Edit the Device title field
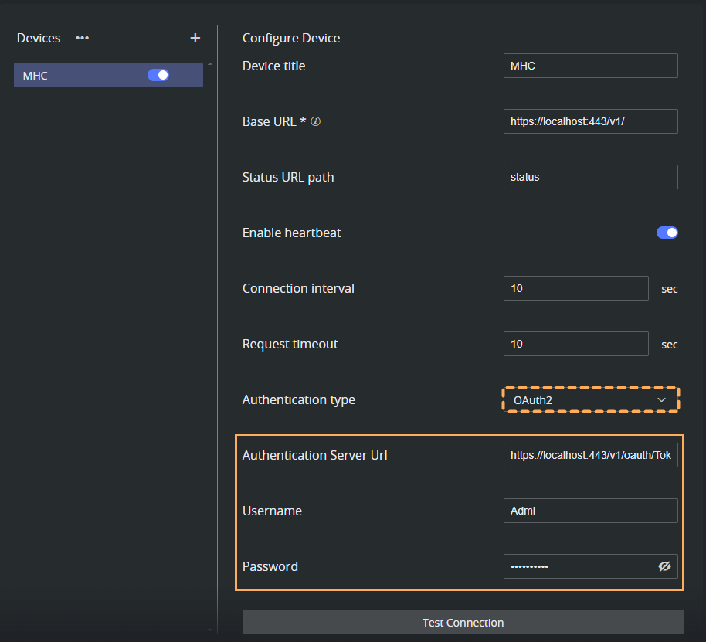This screenshot has width=706, height=642. [590, 66]
